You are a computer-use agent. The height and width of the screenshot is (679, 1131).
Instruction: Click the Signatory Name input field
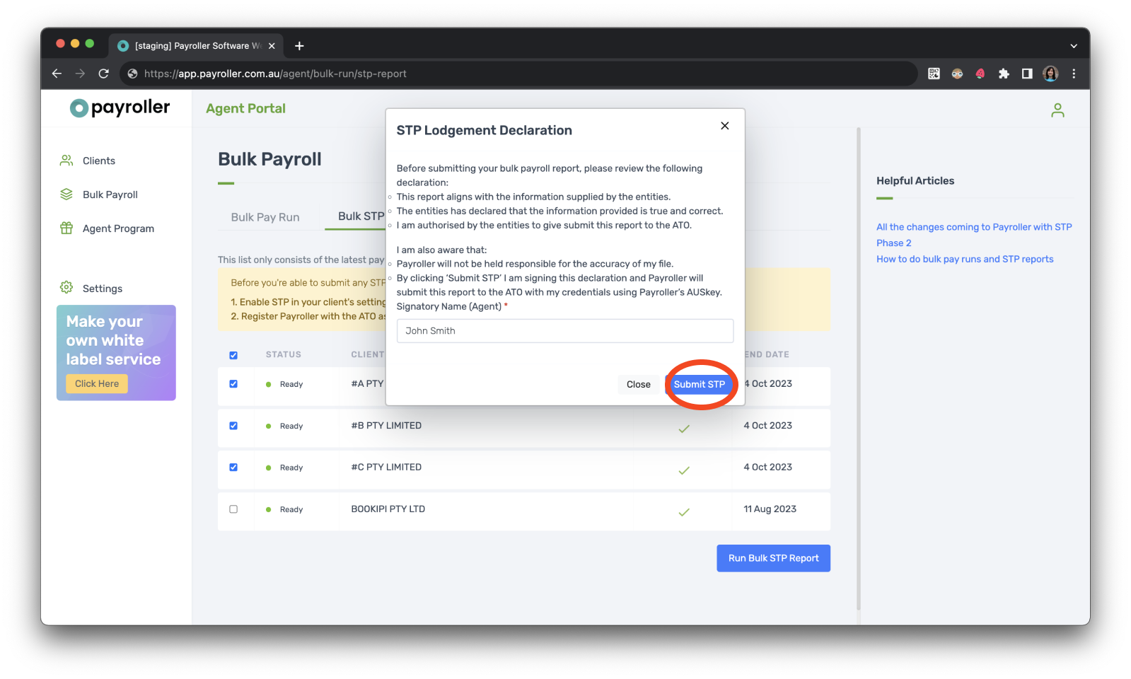564,331
